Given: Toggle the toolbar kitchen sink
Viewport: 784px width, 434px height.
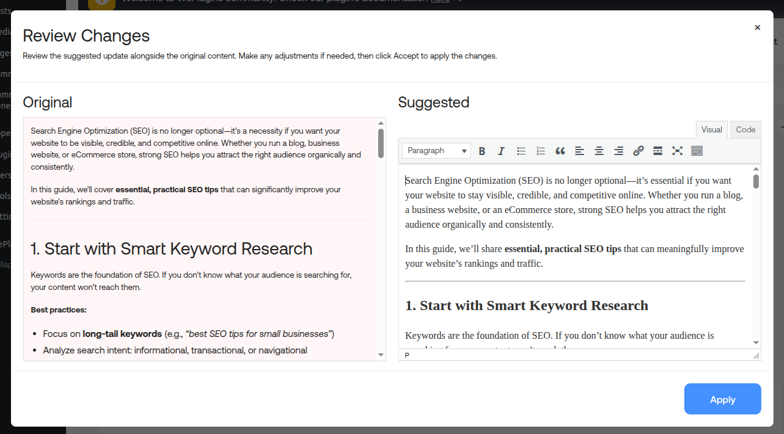Looking at the screenshot, I should (x=697, y=151).
